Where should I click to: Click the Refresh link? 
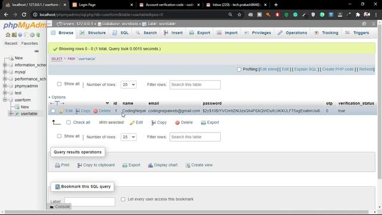click(x=366, y=69)
